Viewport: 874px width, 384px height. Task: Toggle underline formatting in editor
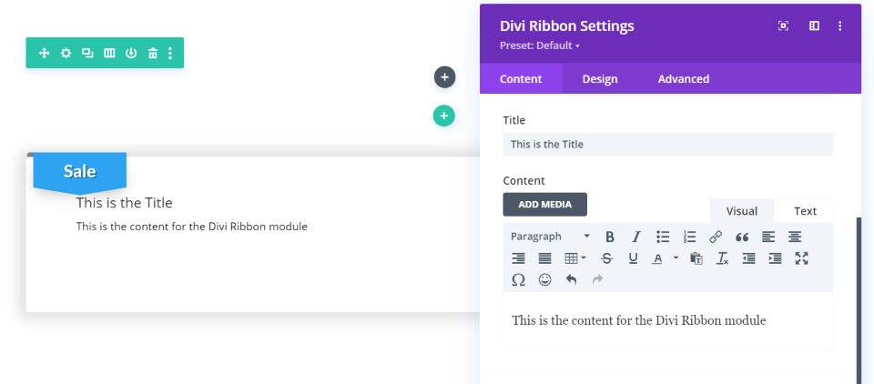[x=634, y=258]
